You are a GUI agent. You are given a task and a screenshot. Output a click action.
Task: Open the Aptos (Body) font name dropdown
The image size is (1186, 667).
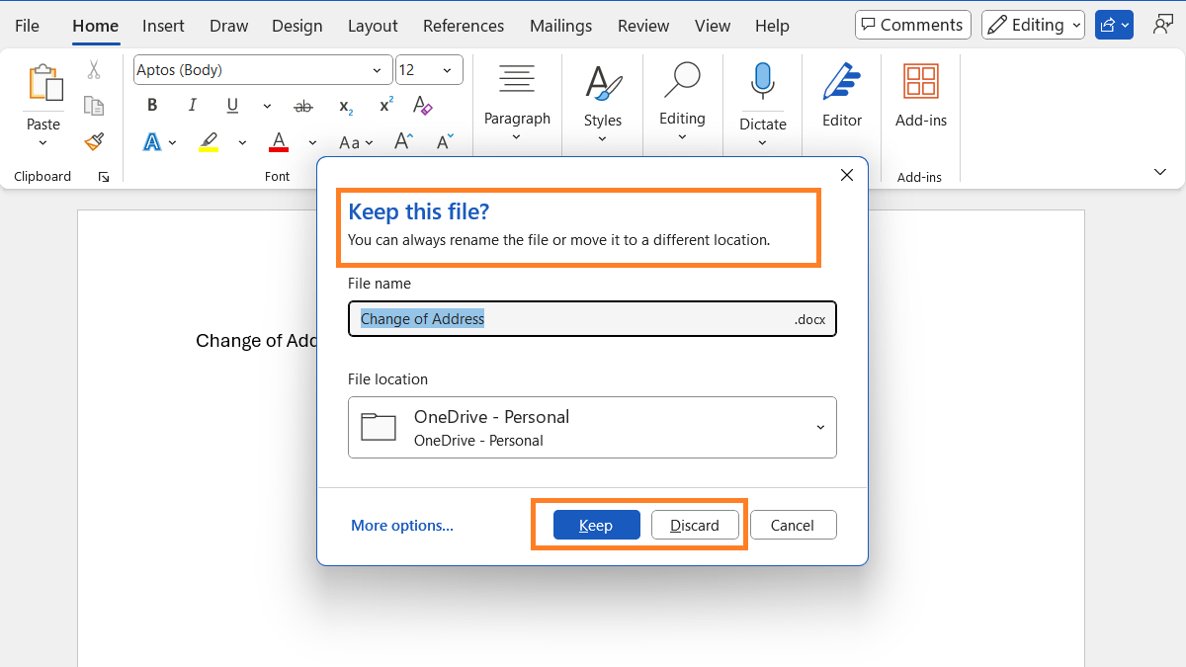377,70
